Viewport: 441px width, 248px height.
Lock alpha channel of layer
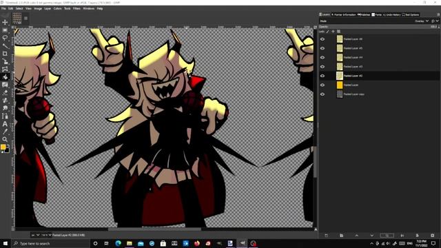(338, 32)
